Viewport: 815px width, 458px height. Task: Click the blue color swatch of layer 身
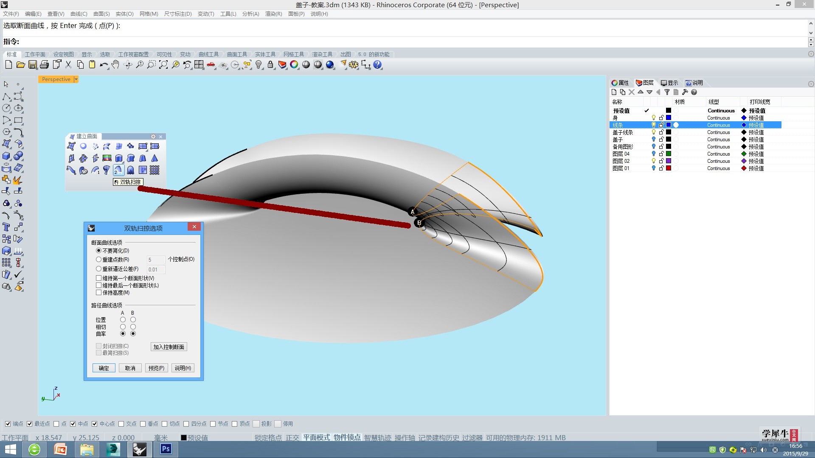coord(669,117)
